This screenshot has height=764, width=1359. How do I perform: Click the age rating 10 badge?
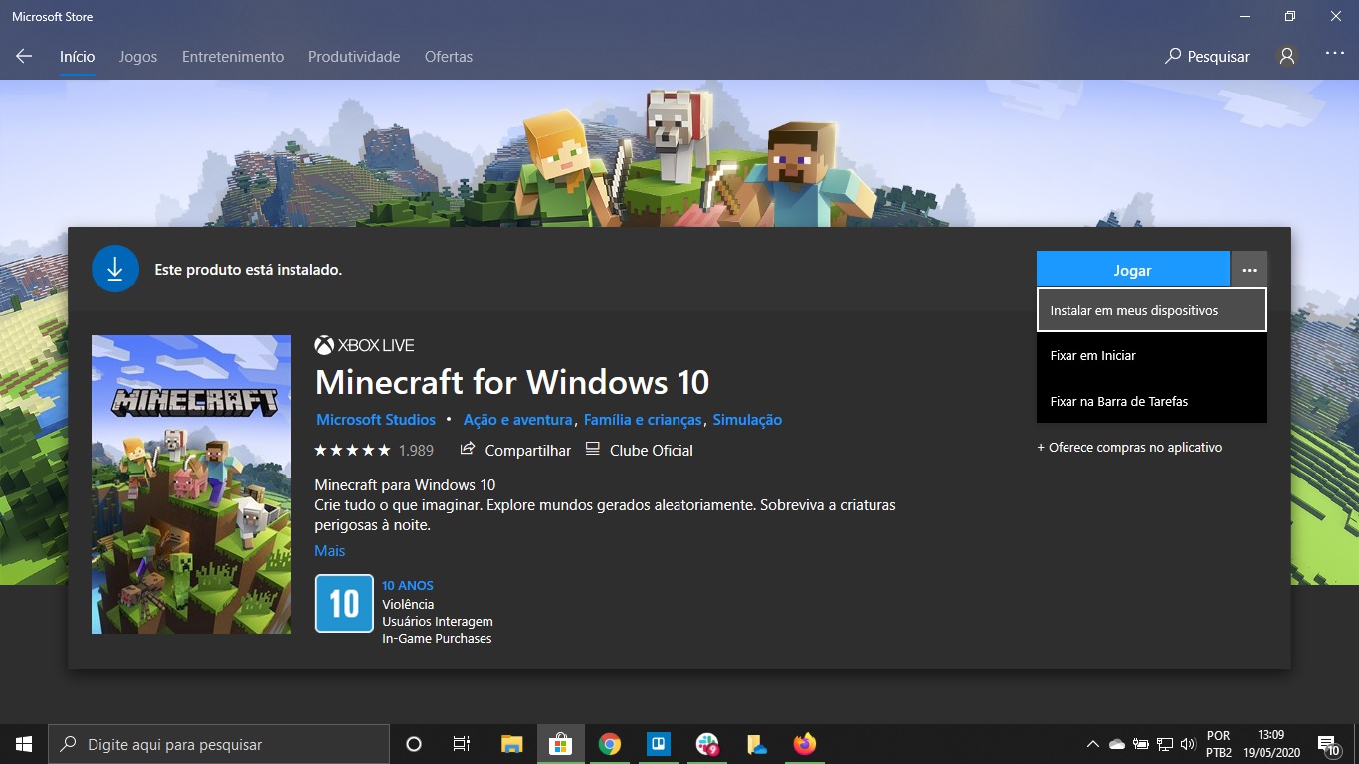(344, 604)
